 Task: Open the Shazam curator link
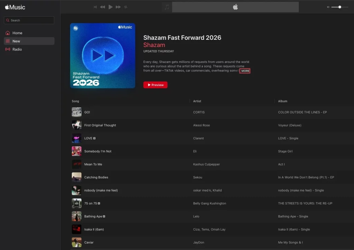point(154,45)
